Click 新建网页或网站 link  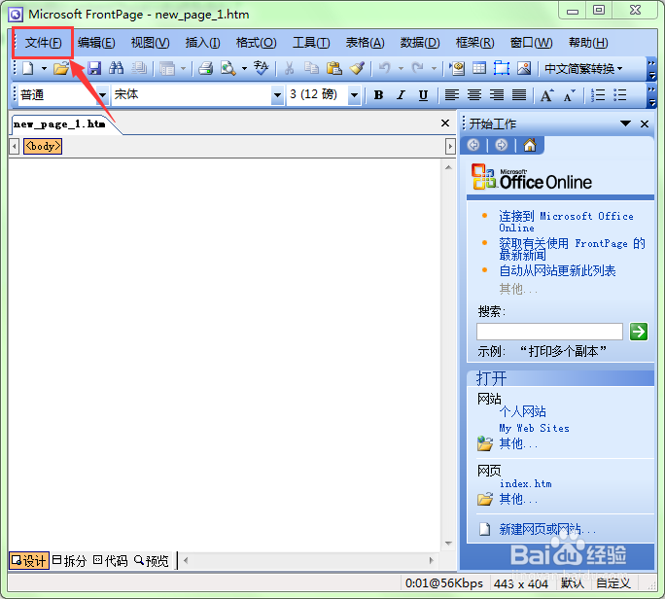point(547,529)
